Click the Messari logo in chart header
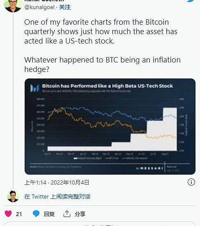The width and height of the screenshot is (200, 226). coord(35,88)
